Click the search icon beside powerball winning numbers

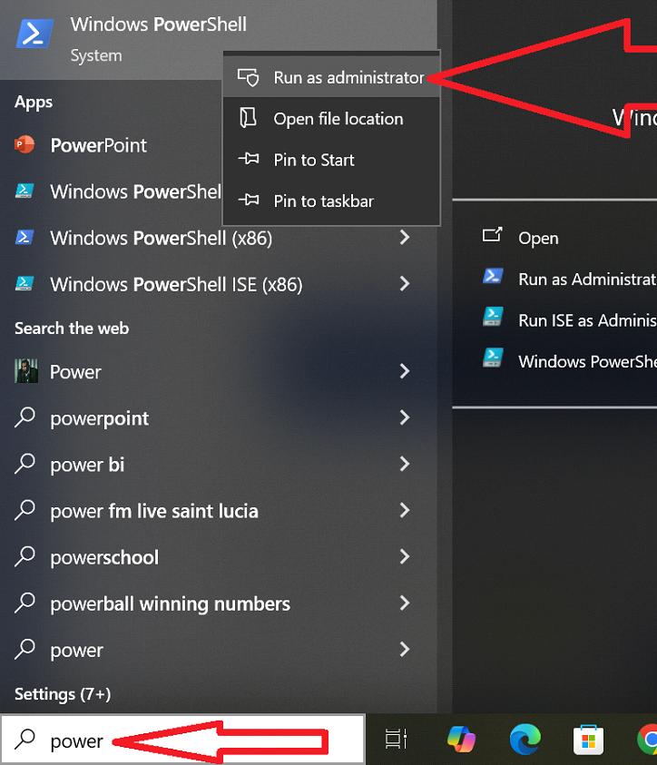click(25, 603)
